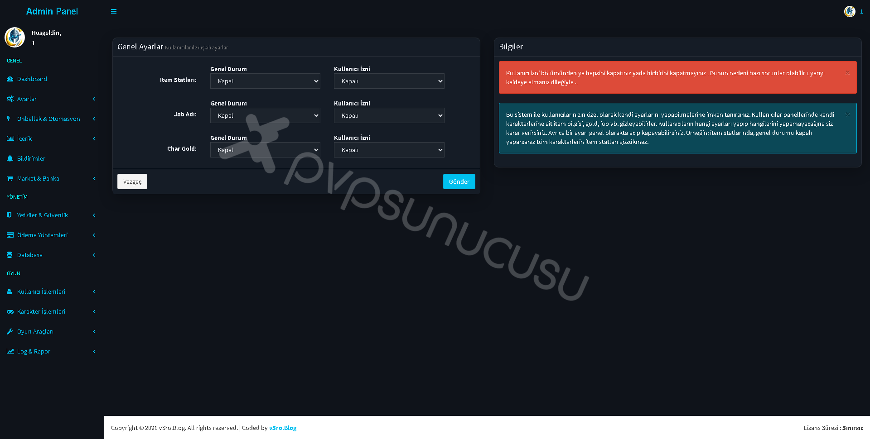Viewport: 870px width, 439px height.
Task: Open Job Adı Kullanıcı İzni dropdown
Action: coord(389,115)
